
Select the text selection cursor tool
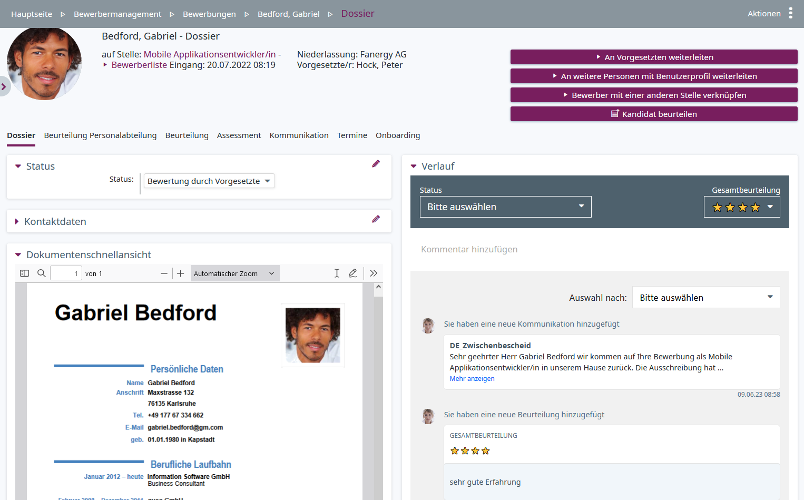pos(337,273)
